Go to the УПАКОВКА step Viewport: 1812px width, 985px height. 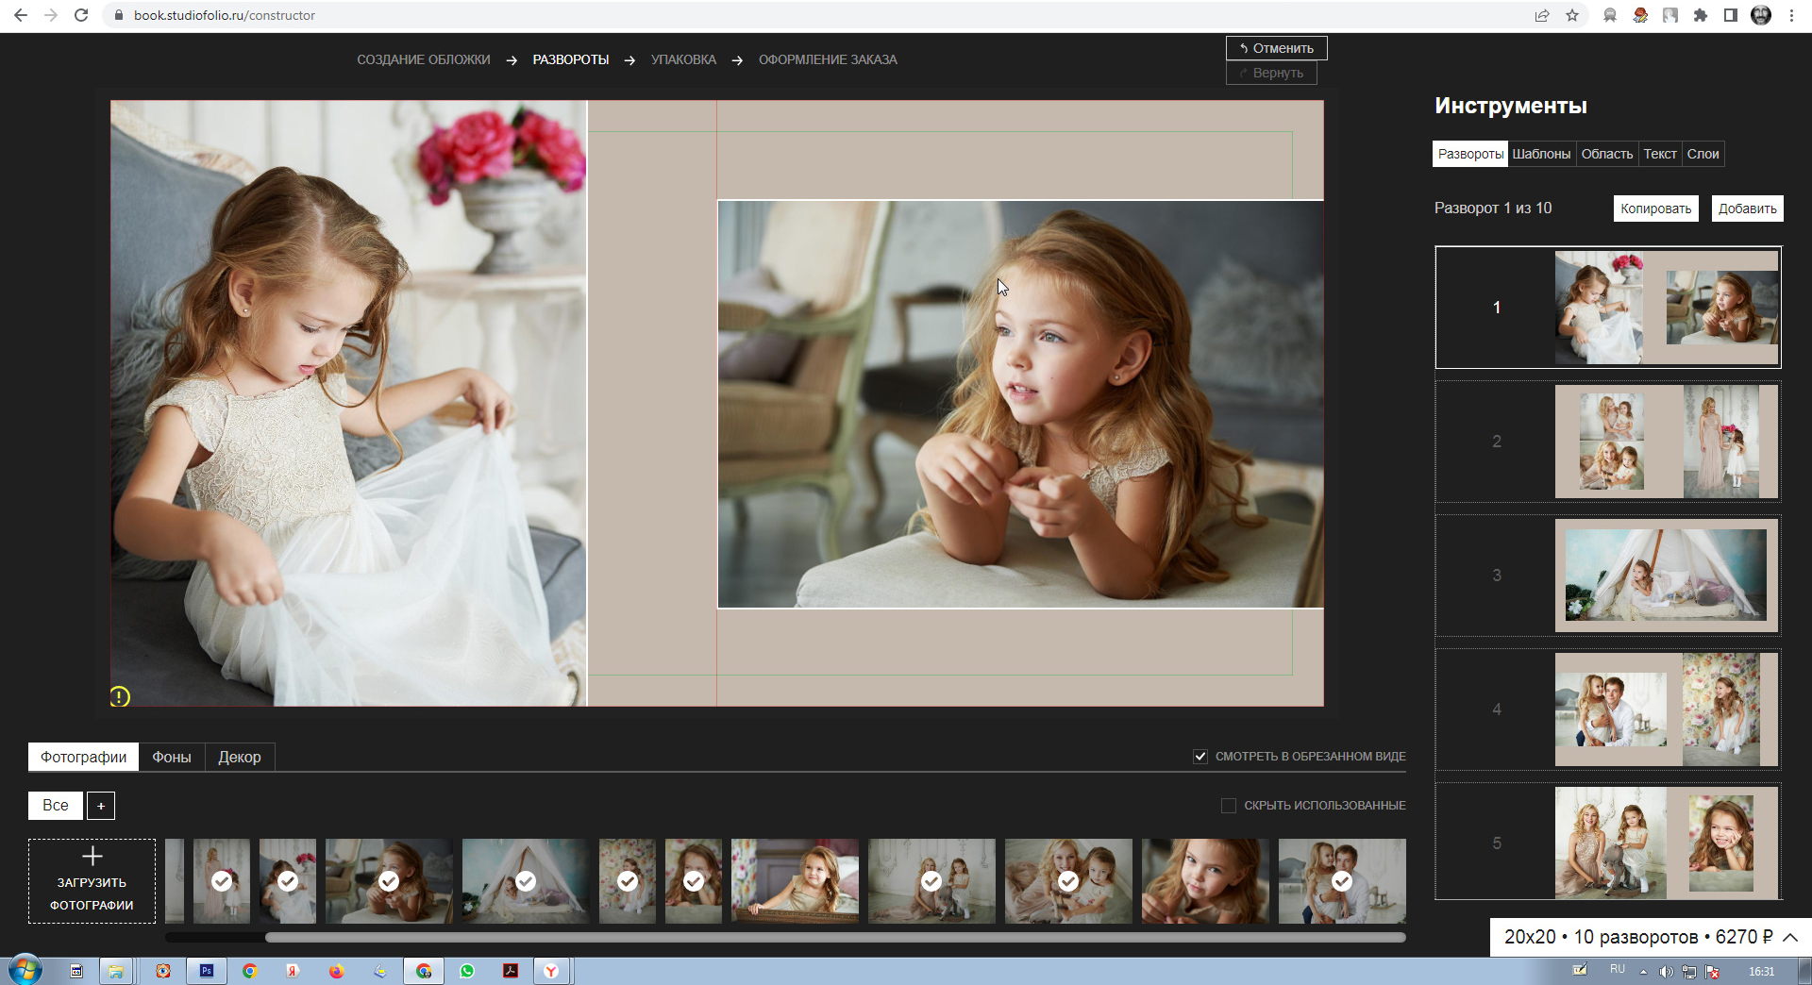[683, 59]
